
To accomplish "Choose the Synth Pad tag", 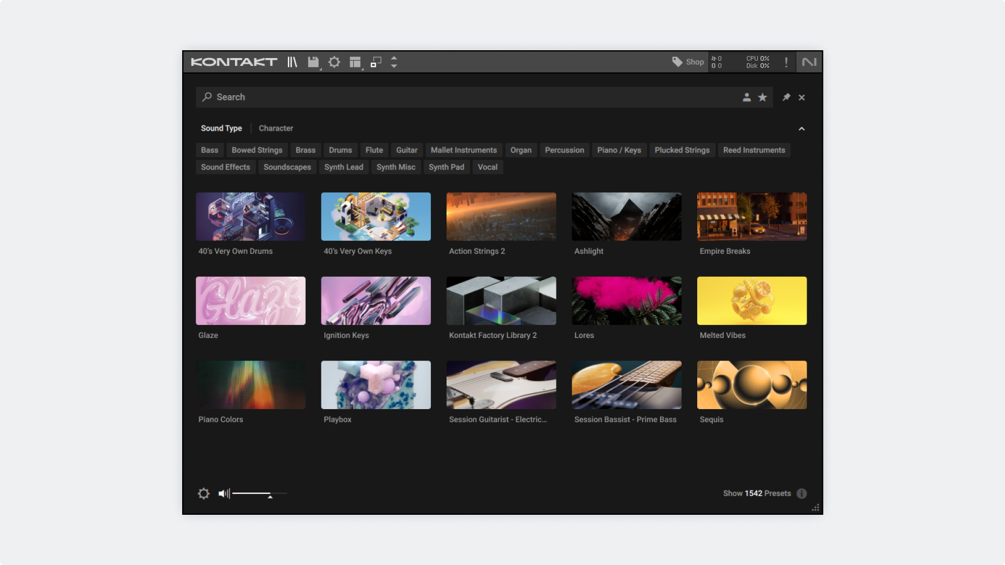I will pos(446,167).
